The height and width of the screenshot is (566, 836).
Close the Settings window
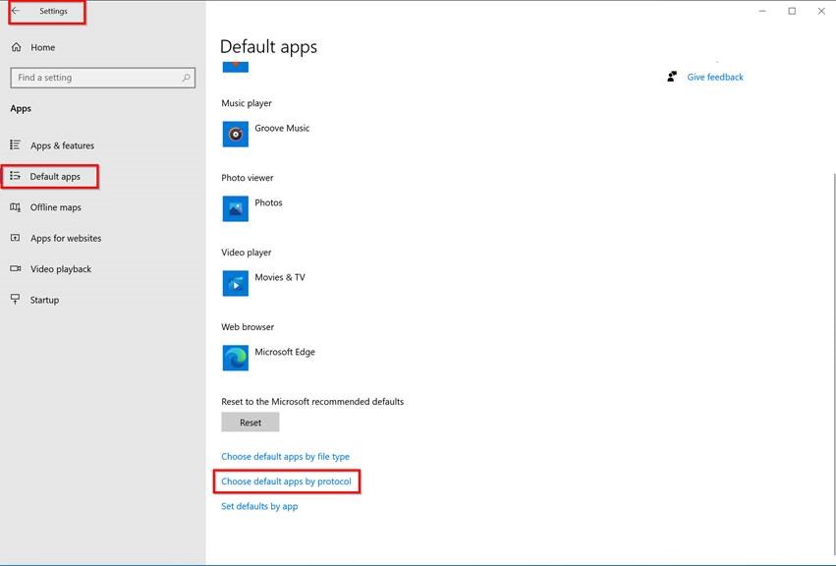coord(821,11)
